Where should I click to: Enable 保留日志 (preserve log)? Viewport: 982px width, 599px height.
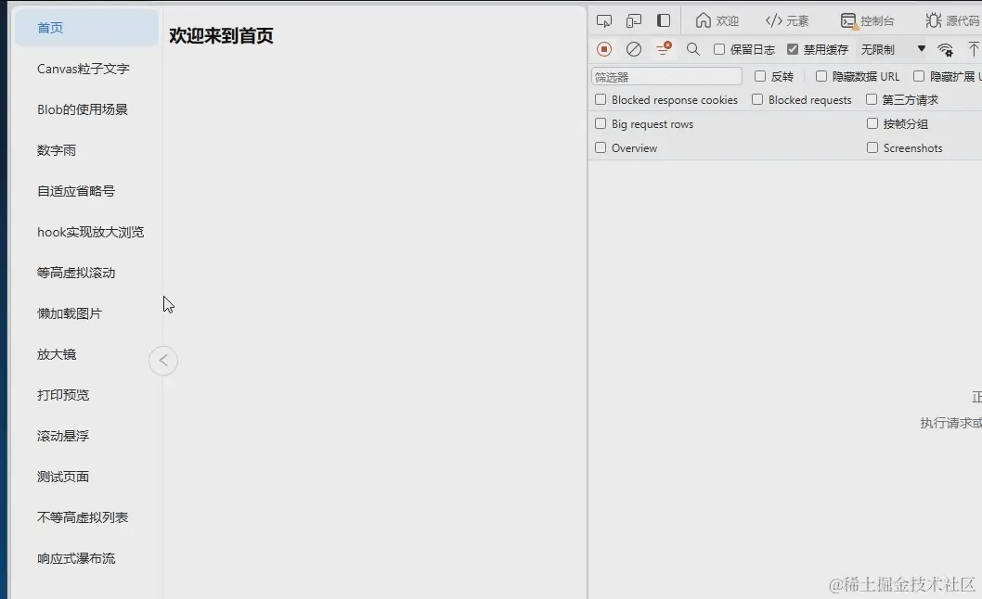pyautogui.click(x=719, y=49)
